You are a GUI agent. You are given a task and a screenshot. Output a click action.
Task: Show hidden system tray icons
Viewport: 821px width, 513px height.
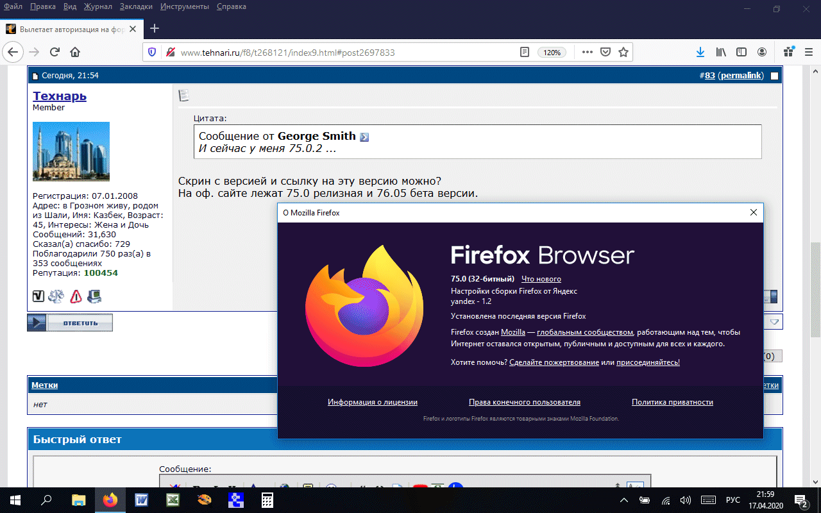(624, 500)
